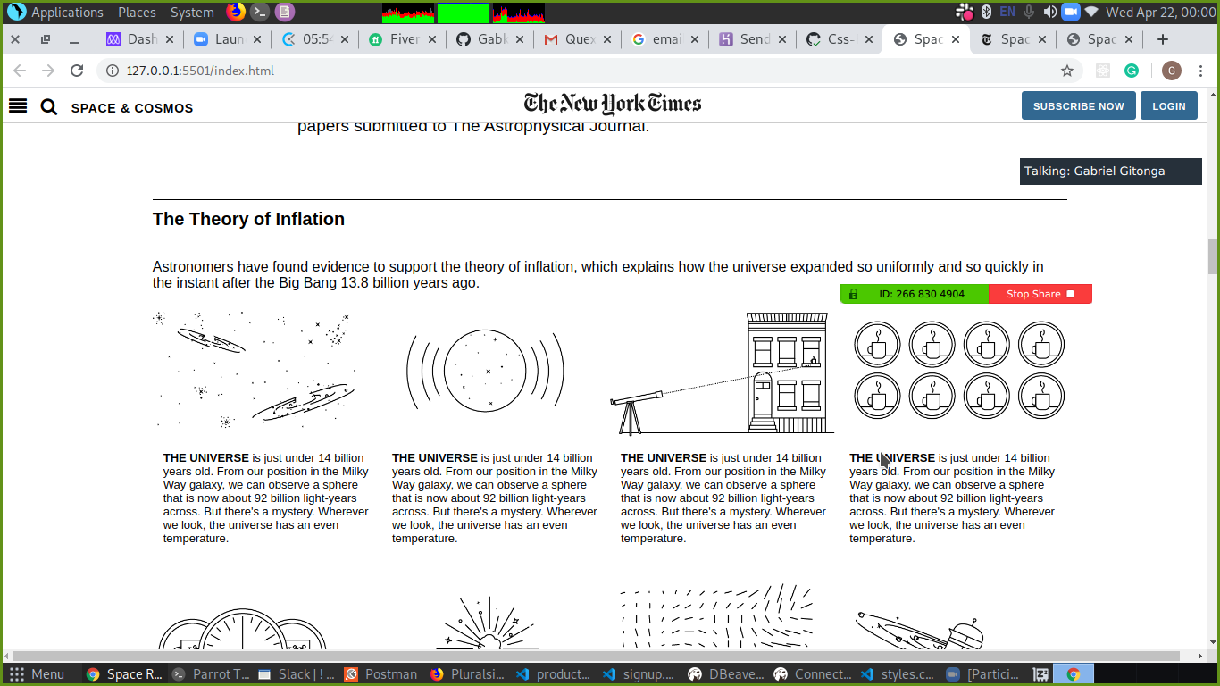Click the browser forward arrow

click(48, 71)
